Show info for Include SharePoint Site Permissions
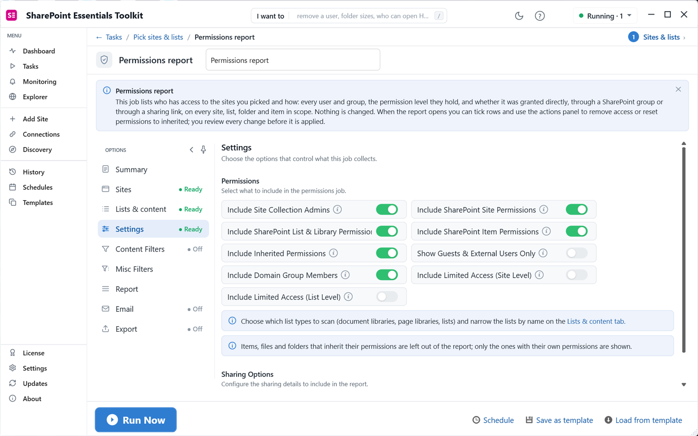The width and height of the screenshot is (698, 436). pyautogui.click(x=544, y=210)
